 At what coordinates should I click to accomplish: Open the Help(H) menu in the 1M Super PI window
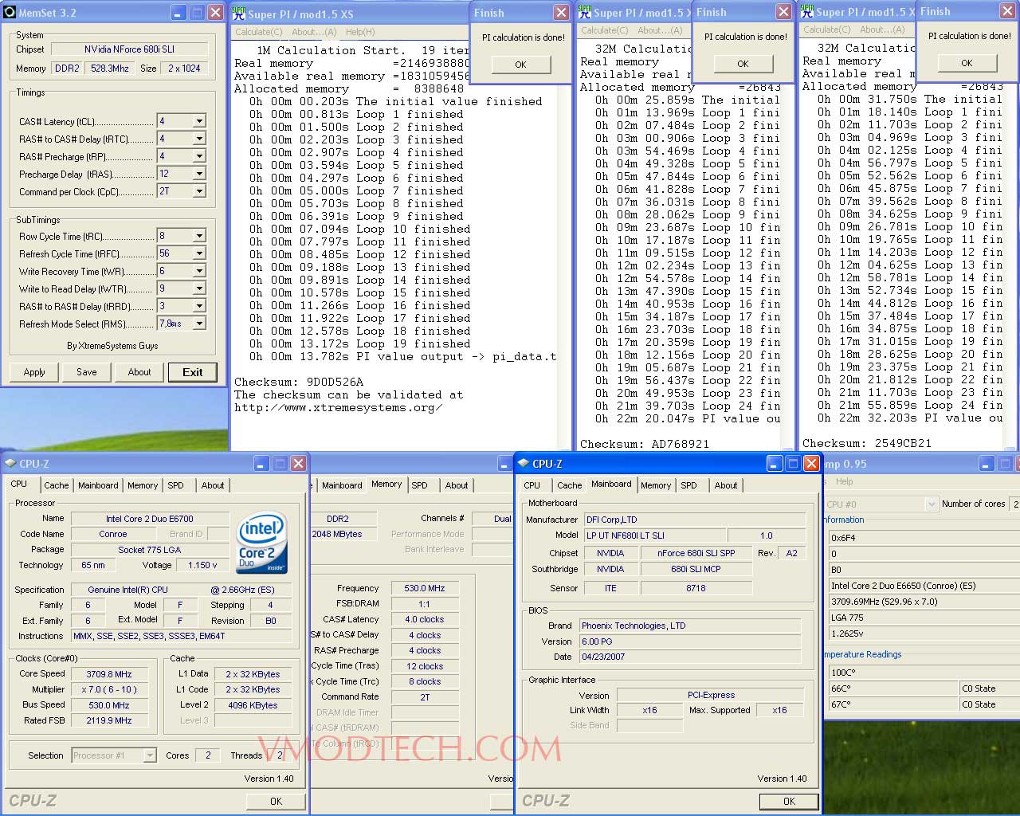tap(360, 32)
